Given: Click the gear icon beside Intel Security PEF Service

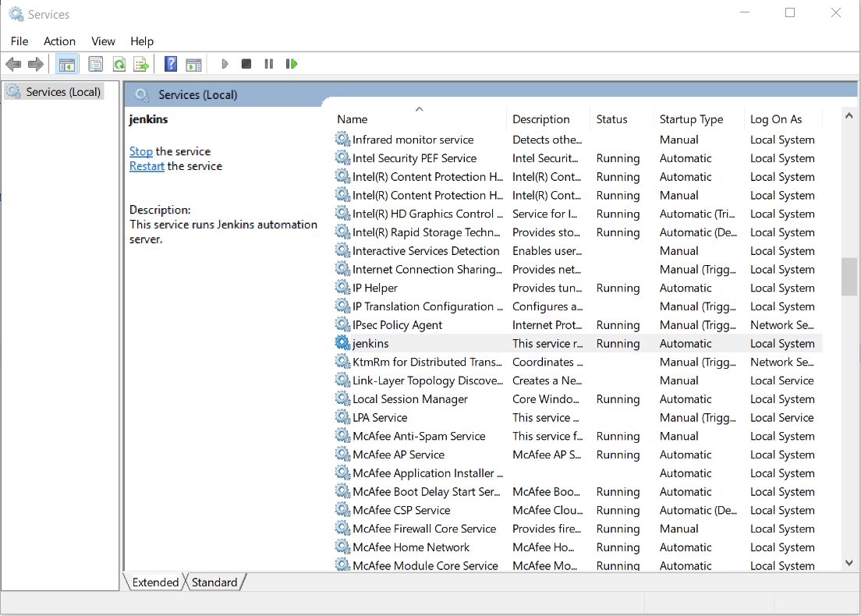Looking at the screenshot, I should 342,158.
